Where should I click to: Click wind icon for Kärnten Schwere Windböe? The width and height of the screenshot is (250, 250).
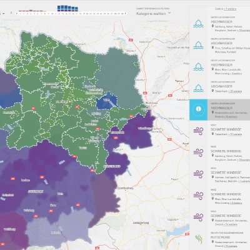[198, 174]
